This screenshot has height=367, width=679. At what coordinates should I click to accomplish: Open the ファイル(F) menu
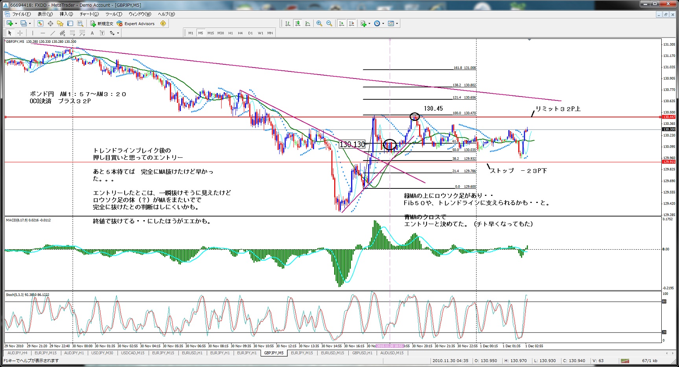pyautogui.click(x=21, y=14)
